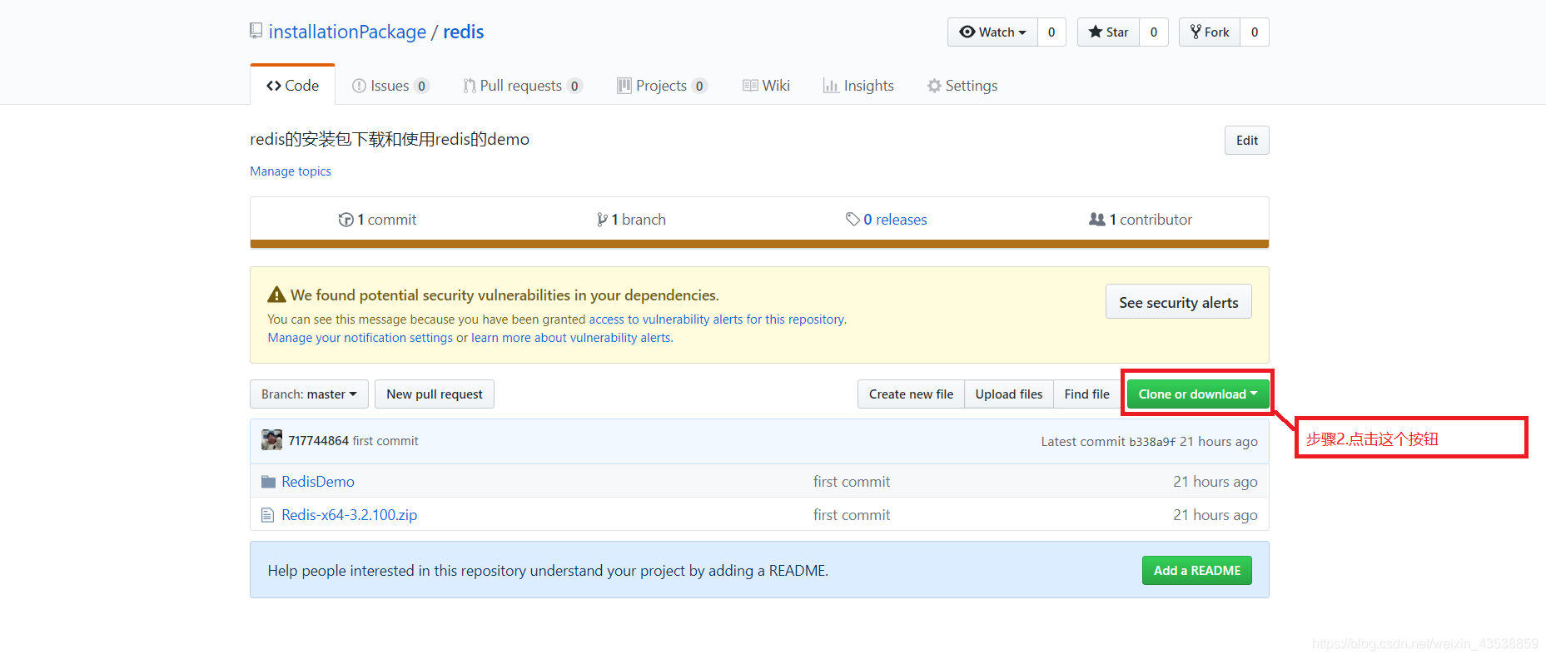Open the RedisDemo folder
The image size is (1546, 659).
(x=318, y=482)
